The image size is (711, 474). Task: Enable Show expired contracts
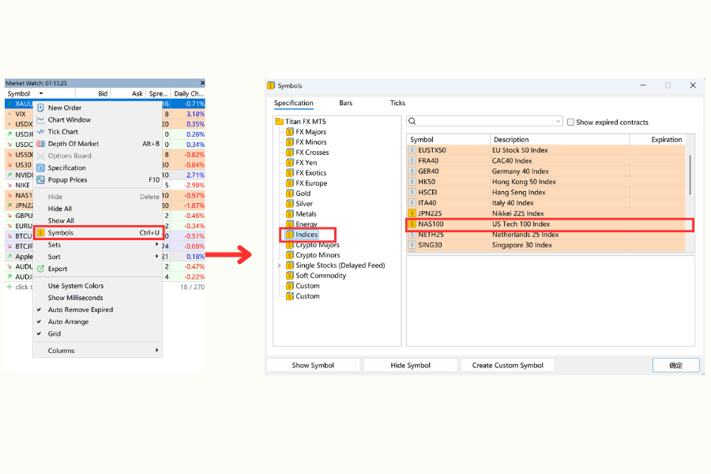tap(571, 120)
